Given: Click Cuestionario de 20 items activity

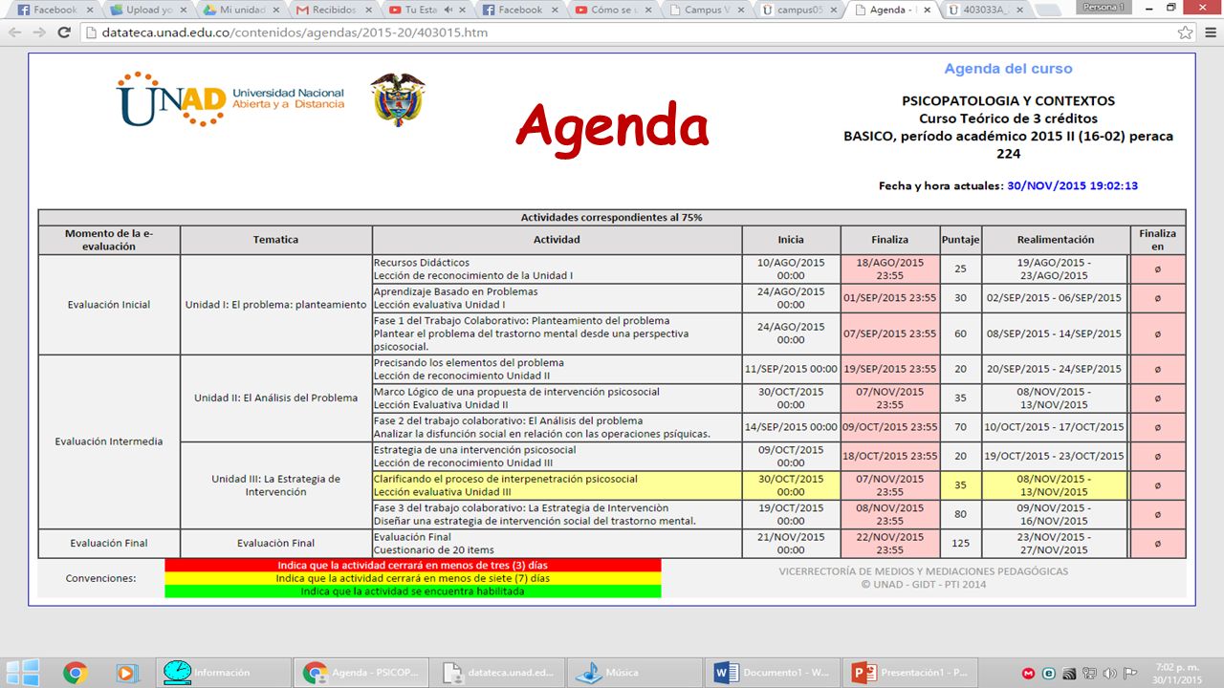Looking at the screenshot, I should 557,544.
